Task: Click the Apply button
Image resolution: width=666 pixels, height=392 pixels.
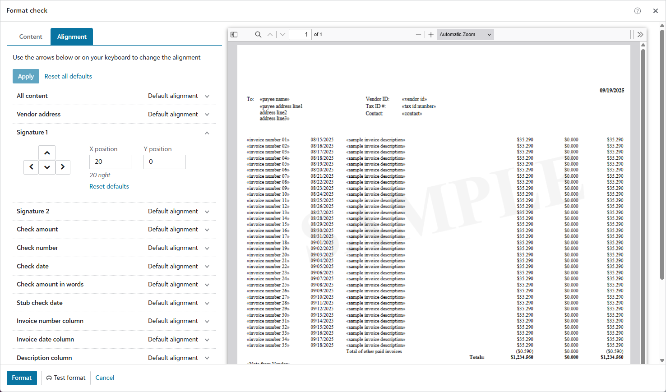Action: point(26,76)
